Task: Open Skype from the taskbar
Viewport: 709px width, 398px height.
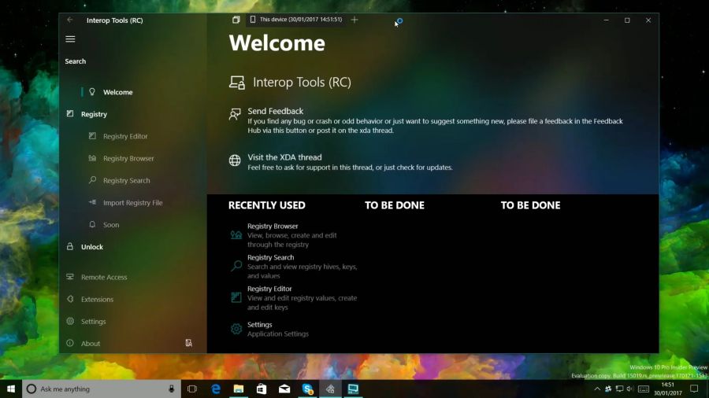Action: point(307,389)
